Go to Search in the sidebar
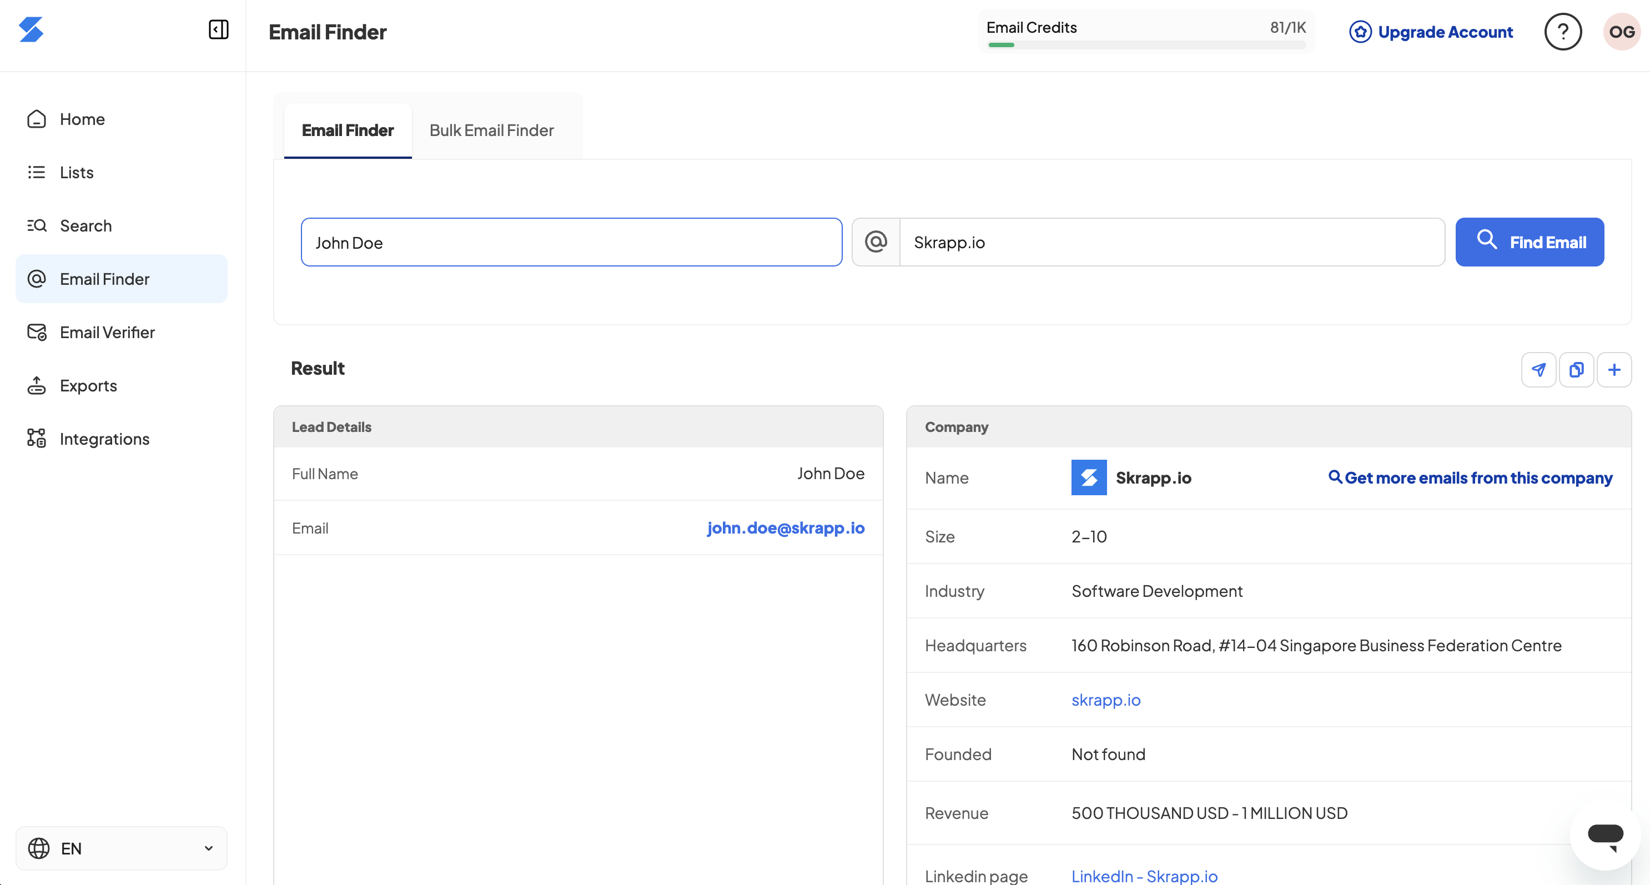 click(x=121, y=225)
